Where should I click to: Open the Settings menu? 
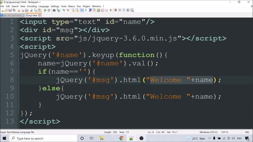click(x=55, y=6)
